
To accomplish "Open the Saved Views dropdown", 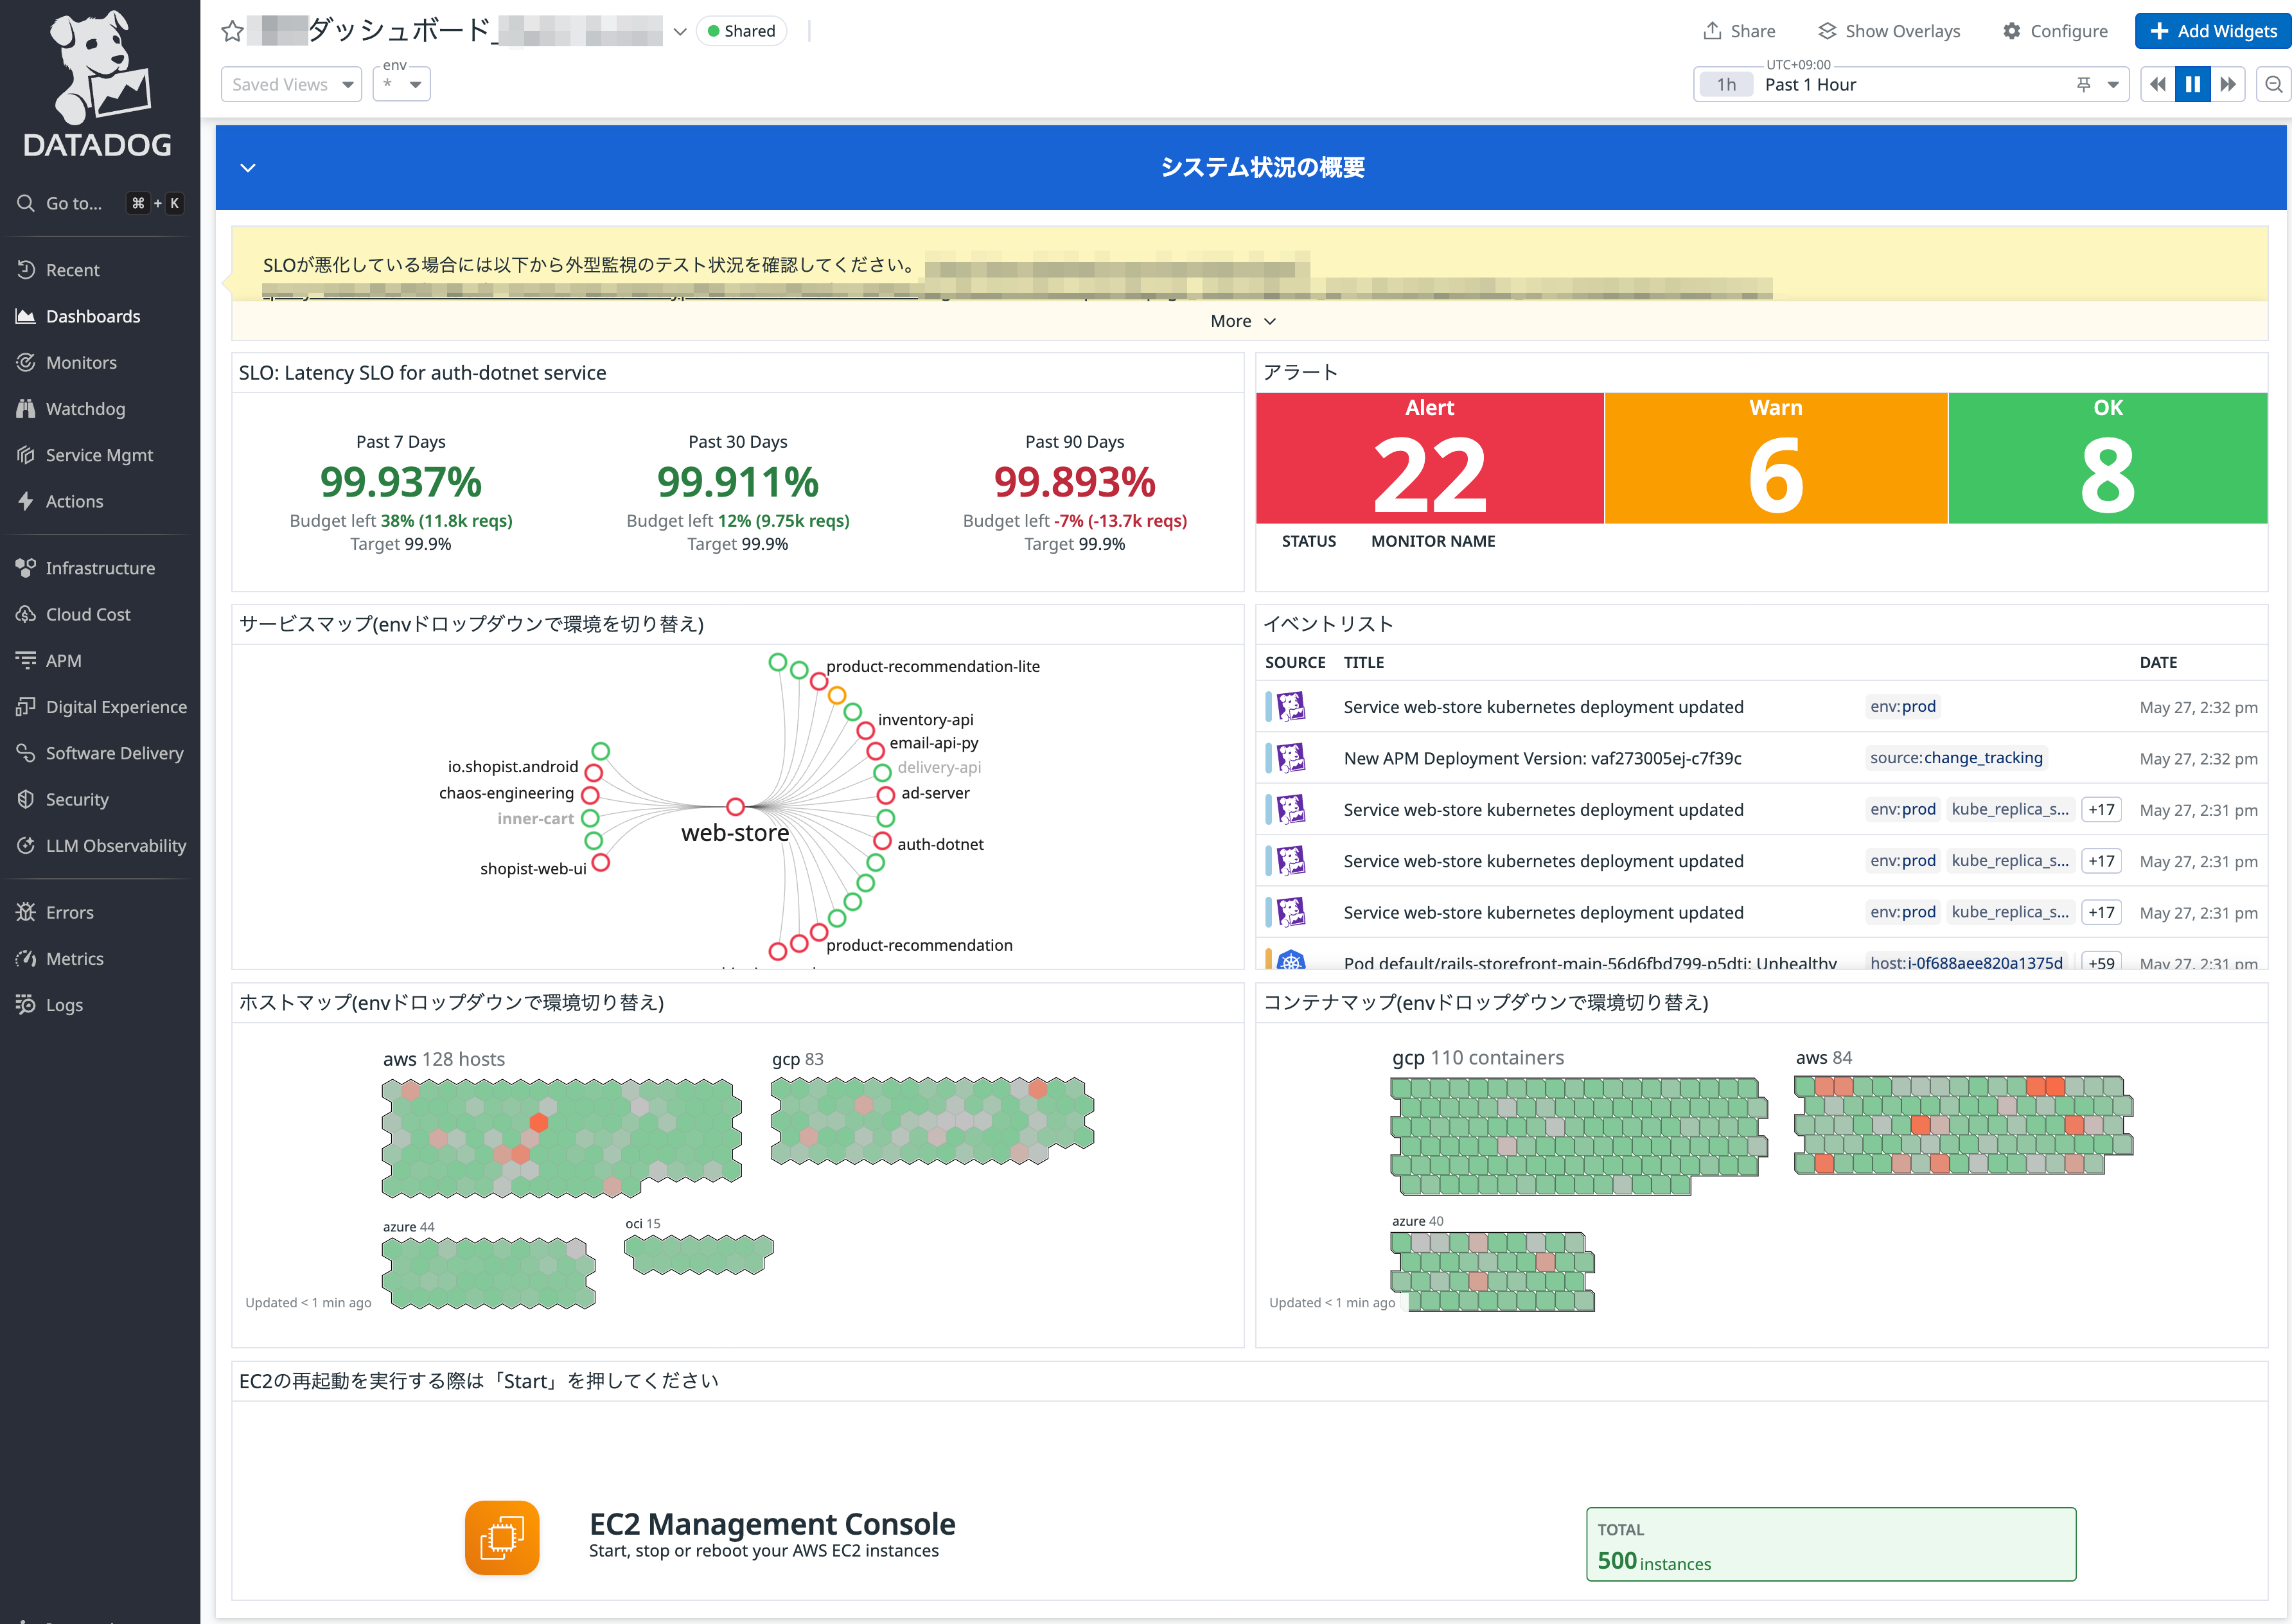I will point(291,84).
